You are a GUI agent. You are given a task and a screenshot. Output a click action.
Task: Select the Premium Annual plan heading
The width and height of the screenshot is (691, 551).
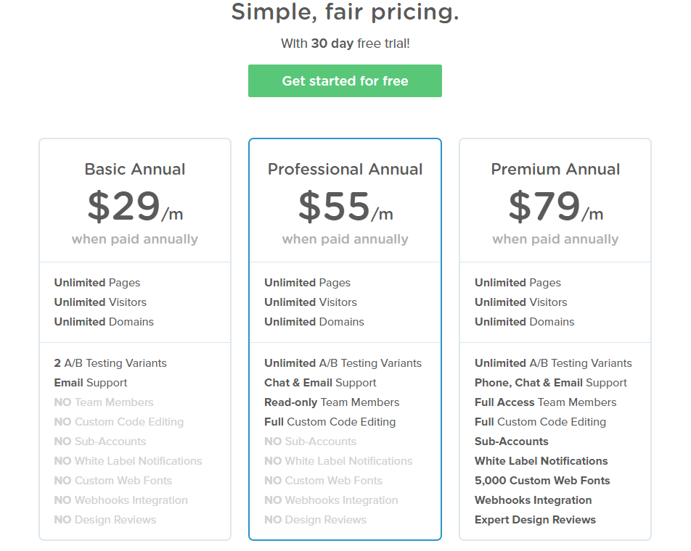pyautogui.click(x=555, y=170)
